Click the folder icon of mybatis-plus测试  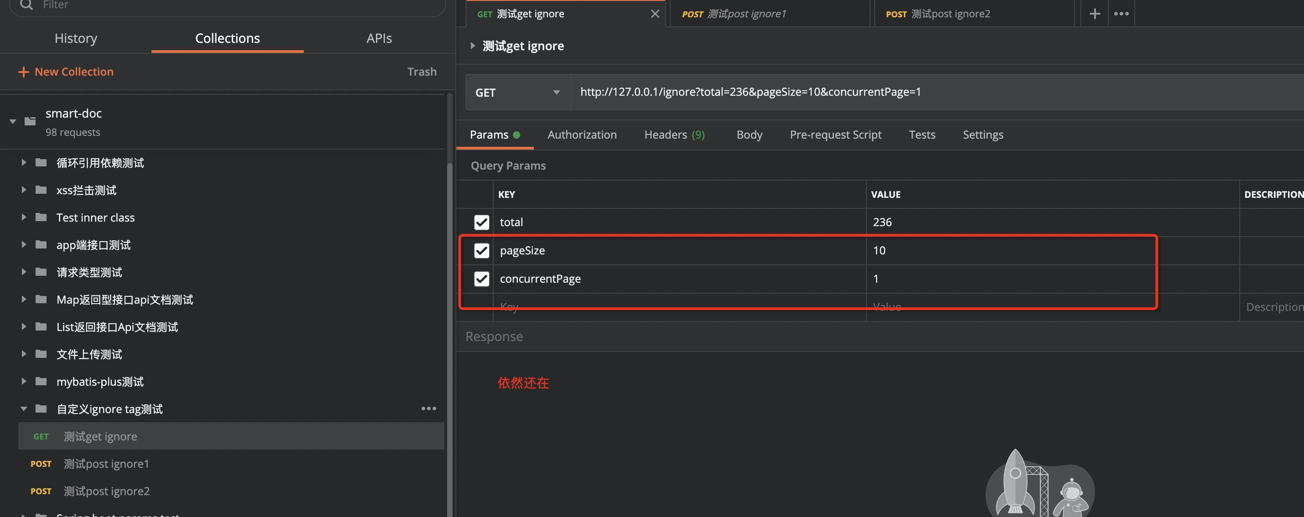(41, 381)
